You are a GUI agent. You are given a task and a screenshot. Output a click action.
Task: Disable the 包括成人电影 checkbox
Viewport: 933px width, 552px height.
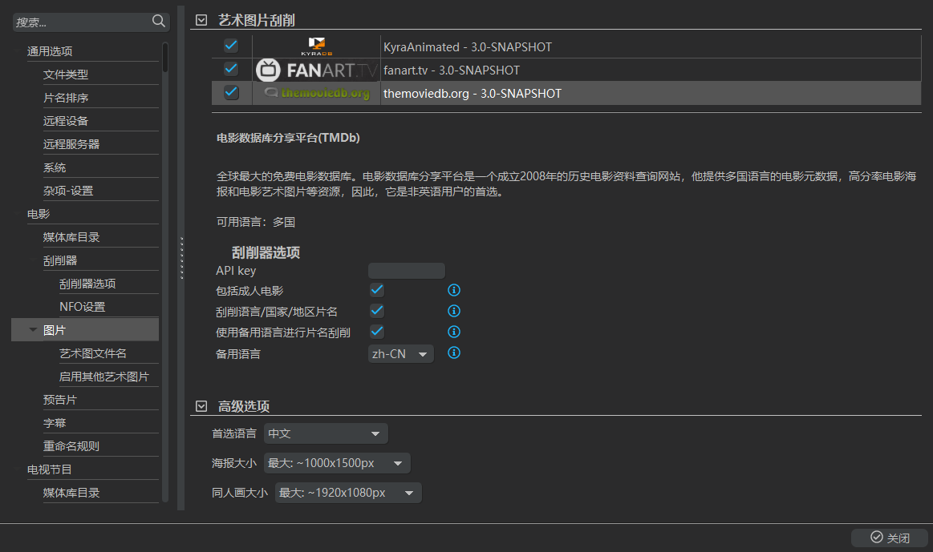376,290
